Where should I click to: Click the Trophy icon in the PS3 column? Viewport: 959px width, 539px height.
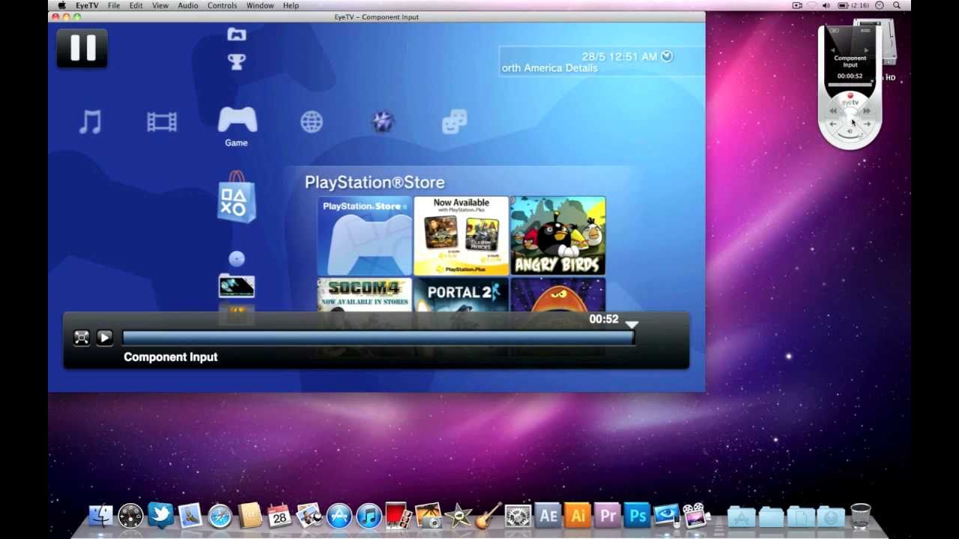tap(237, 62)
